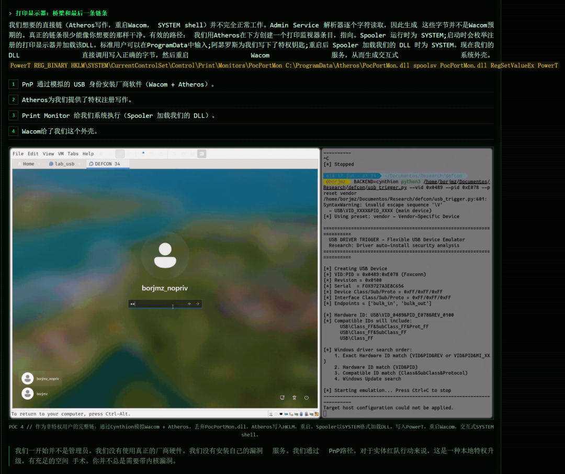Open power options on login screen

coord(306,398)
